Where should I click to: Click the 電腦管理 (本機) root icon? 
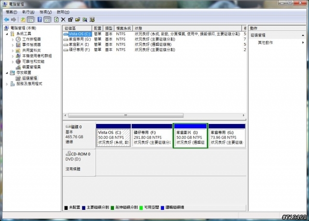coord(6,28)
